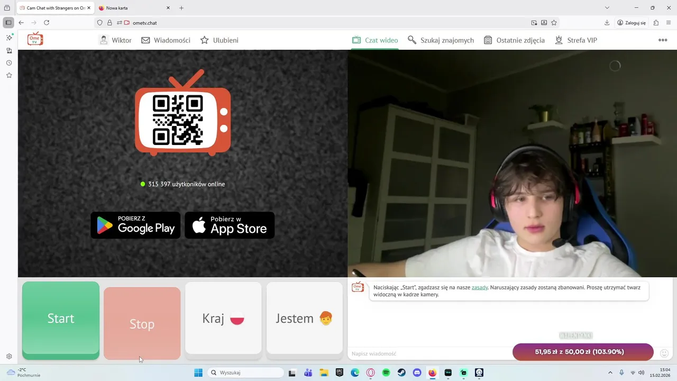Click the Stop button
This screenshot has height=381, width=677.
(x=142, y=323)
